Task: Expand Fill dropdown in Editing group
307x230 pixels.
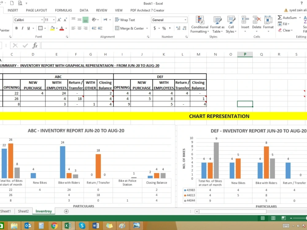Action: point(288,24)
